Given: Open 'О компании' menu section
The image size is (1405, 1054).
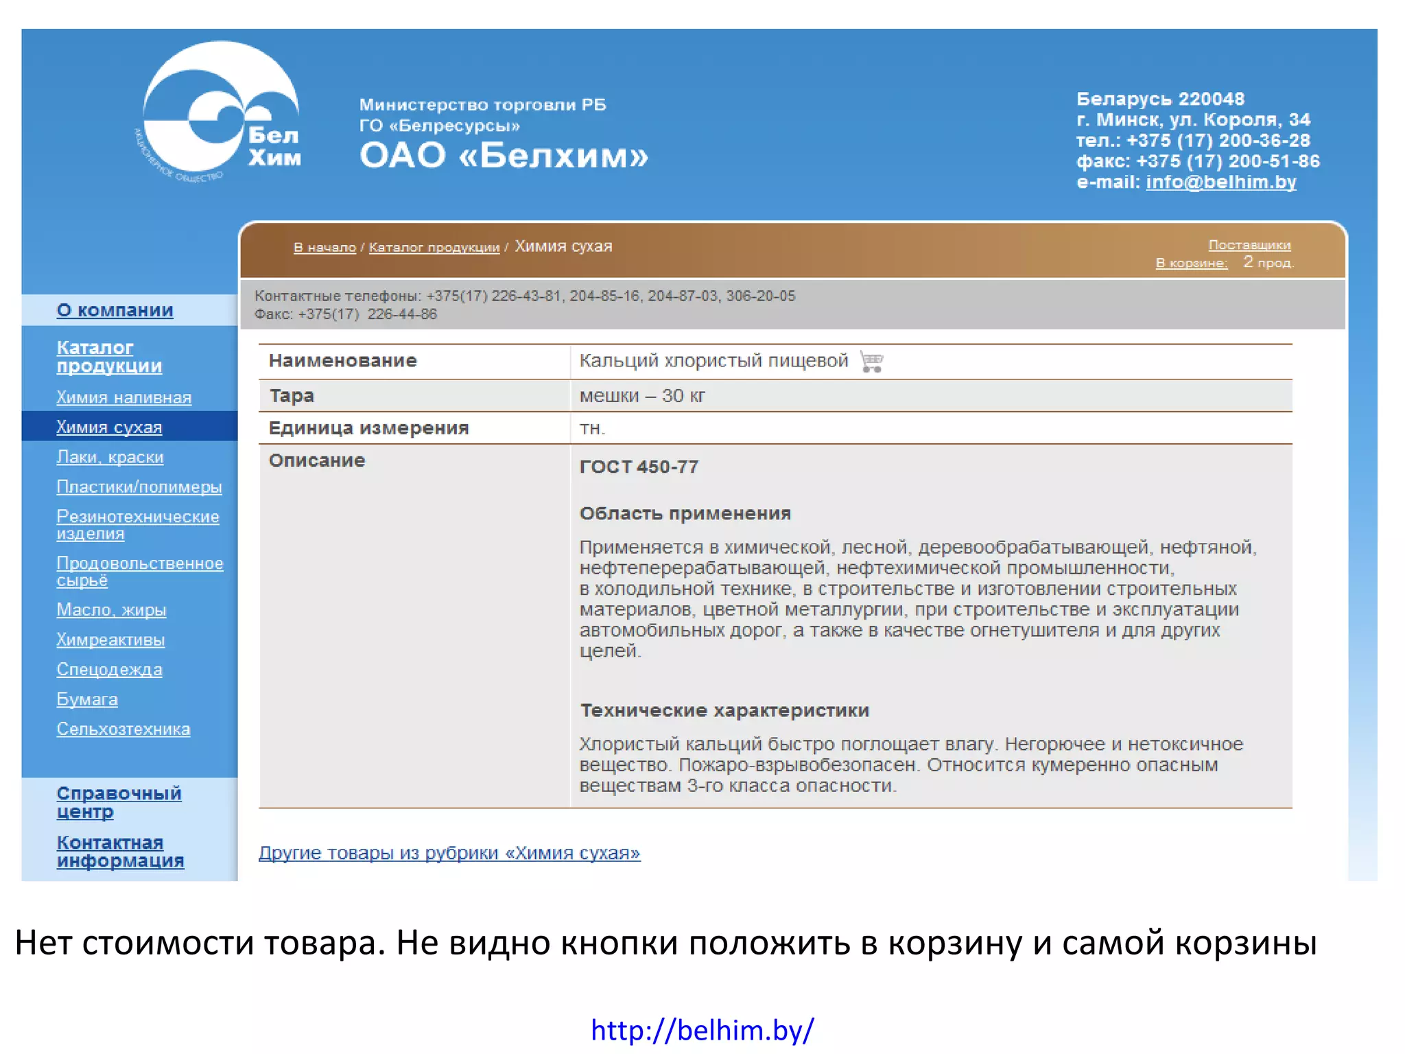Looking at the screenshot, I should click(115, 310).
